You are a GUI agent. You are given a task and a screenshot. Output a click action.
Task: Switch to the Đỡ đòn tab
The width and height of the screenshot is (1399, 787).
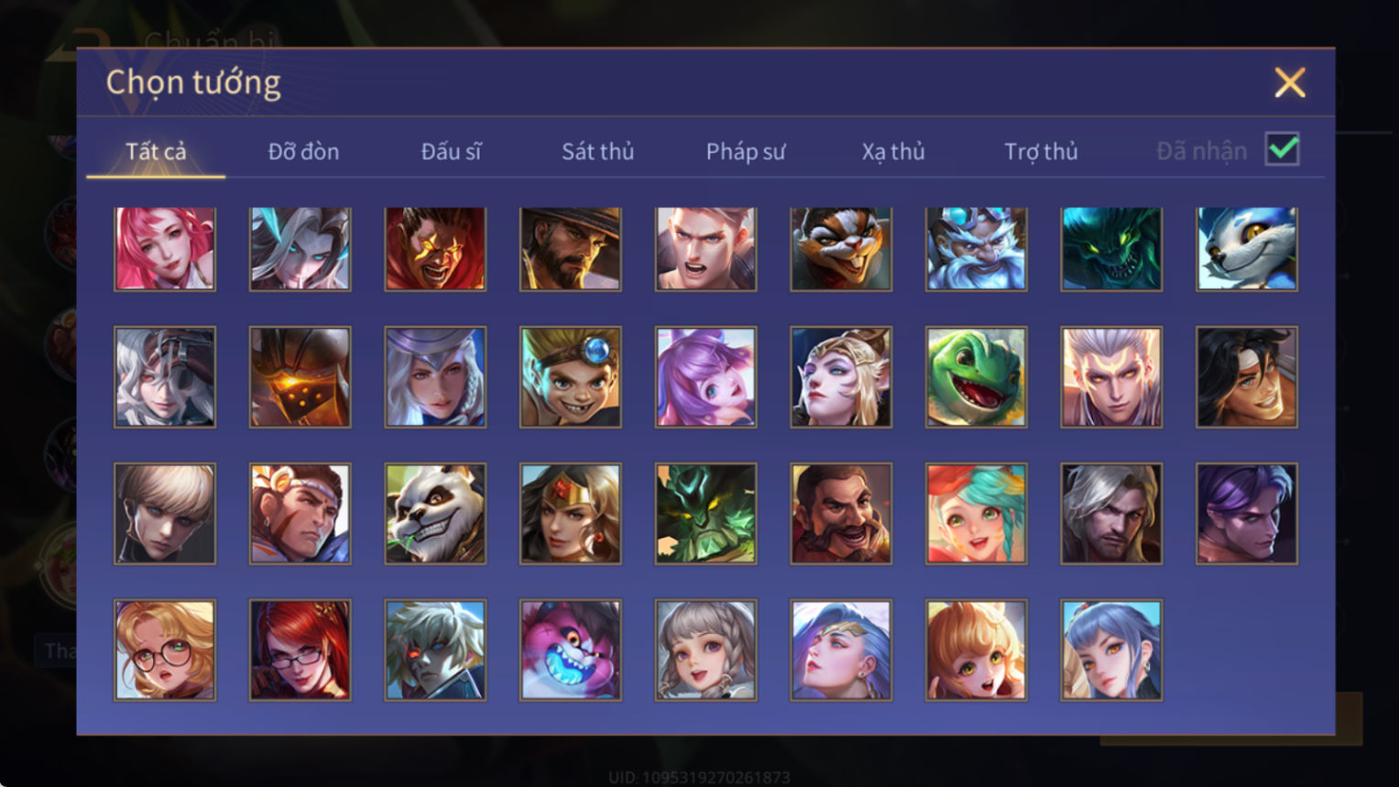(x=303, y=151)
